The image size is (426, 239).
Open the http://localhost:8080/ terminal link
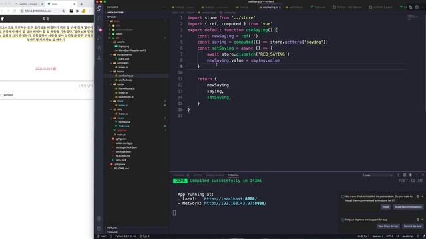(x=230, y=199)
